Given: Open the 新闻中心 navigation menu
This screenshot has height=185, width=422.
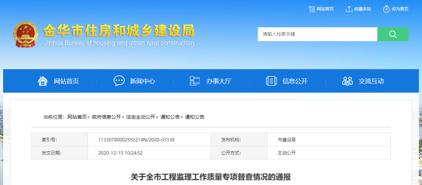Looking at the screenshot, I should 142,81.
